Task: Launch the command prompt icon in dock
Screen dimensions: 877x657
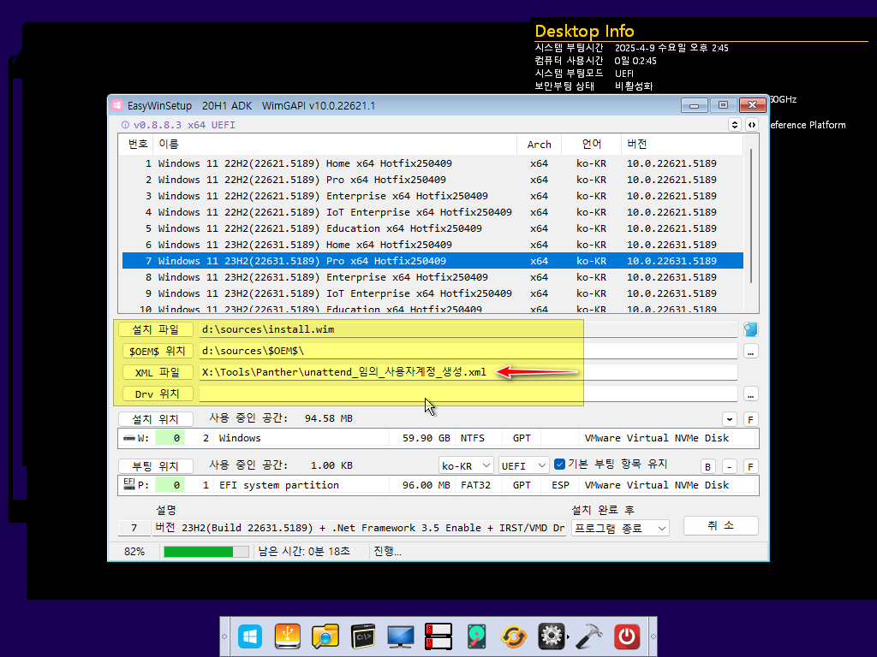Action: pos(363,636)
